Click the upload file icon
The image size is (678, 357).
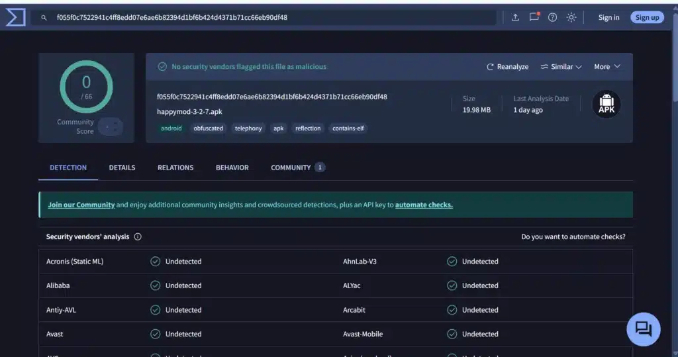[515, 17]
